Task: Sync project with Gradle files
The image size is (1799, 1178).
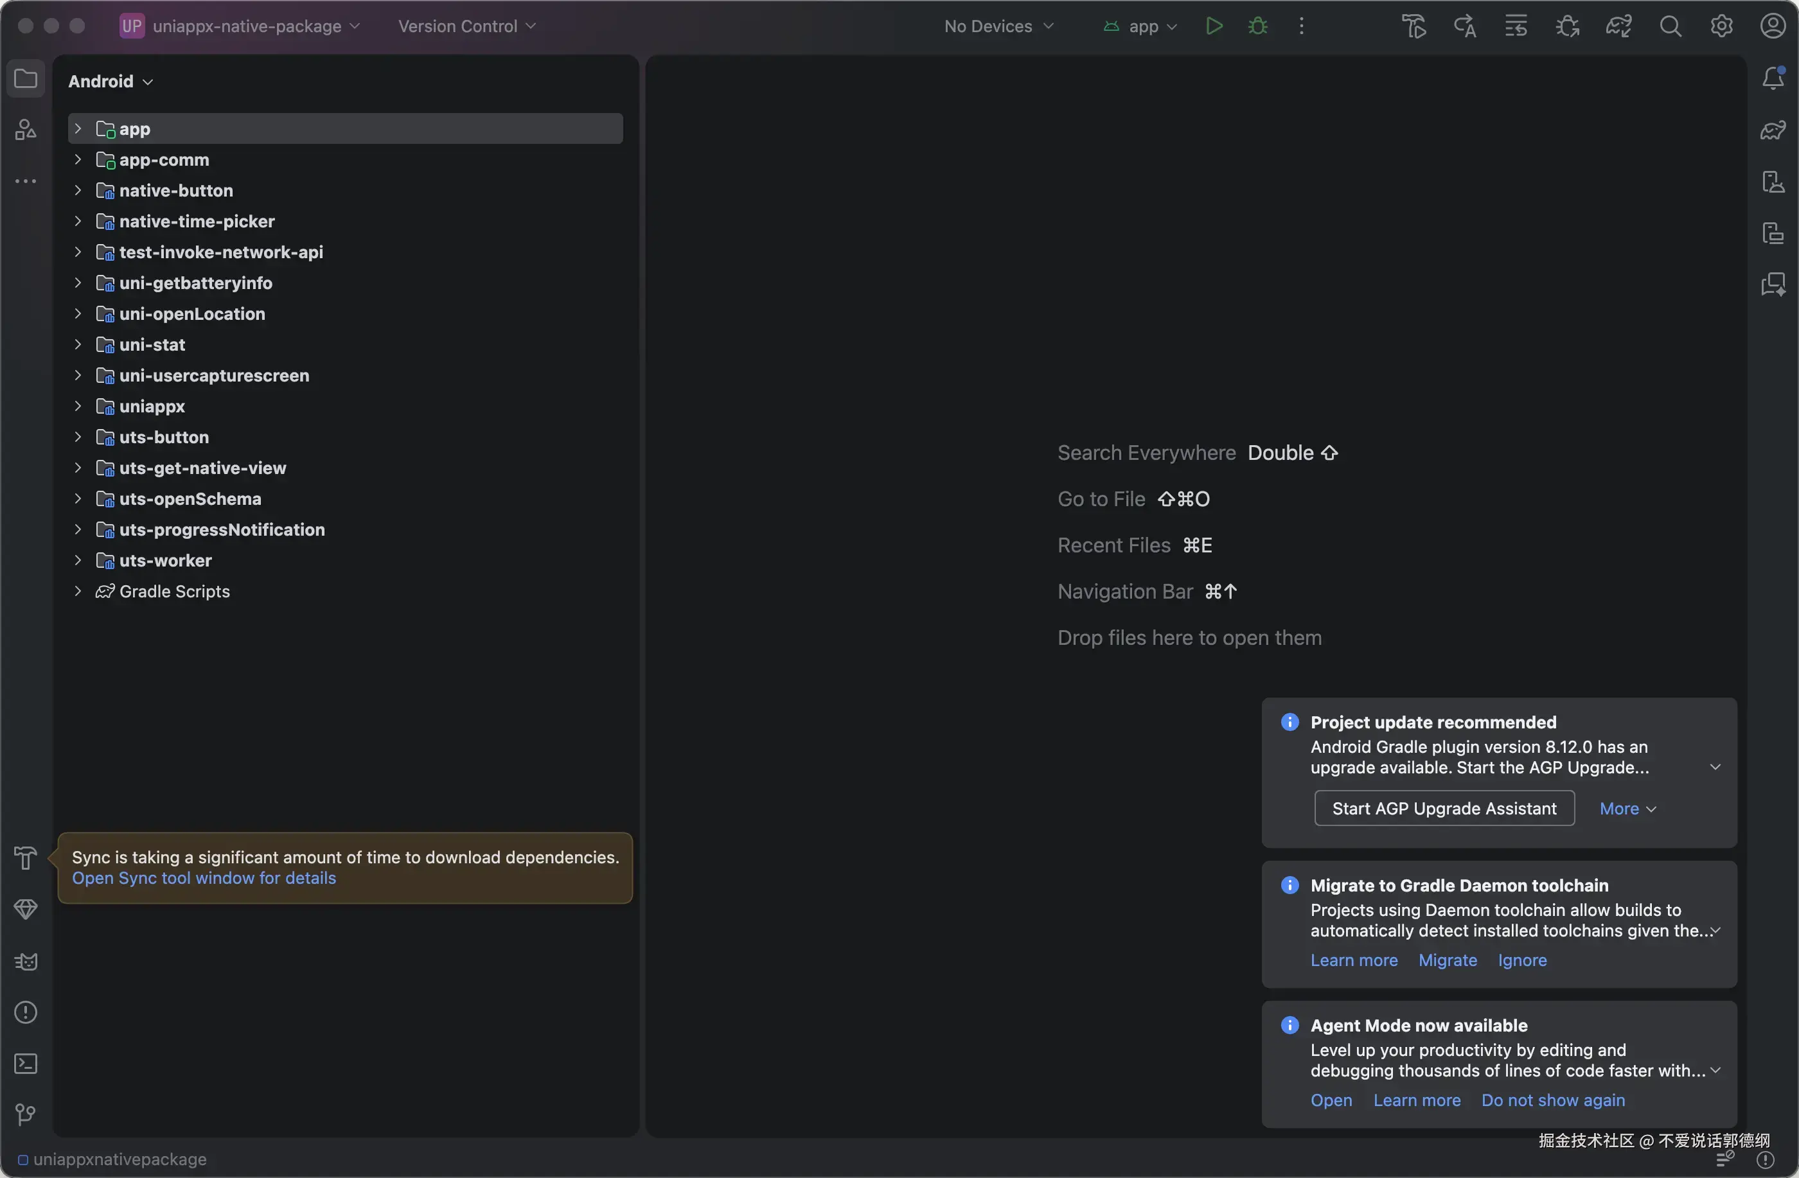Action: 1618,26
